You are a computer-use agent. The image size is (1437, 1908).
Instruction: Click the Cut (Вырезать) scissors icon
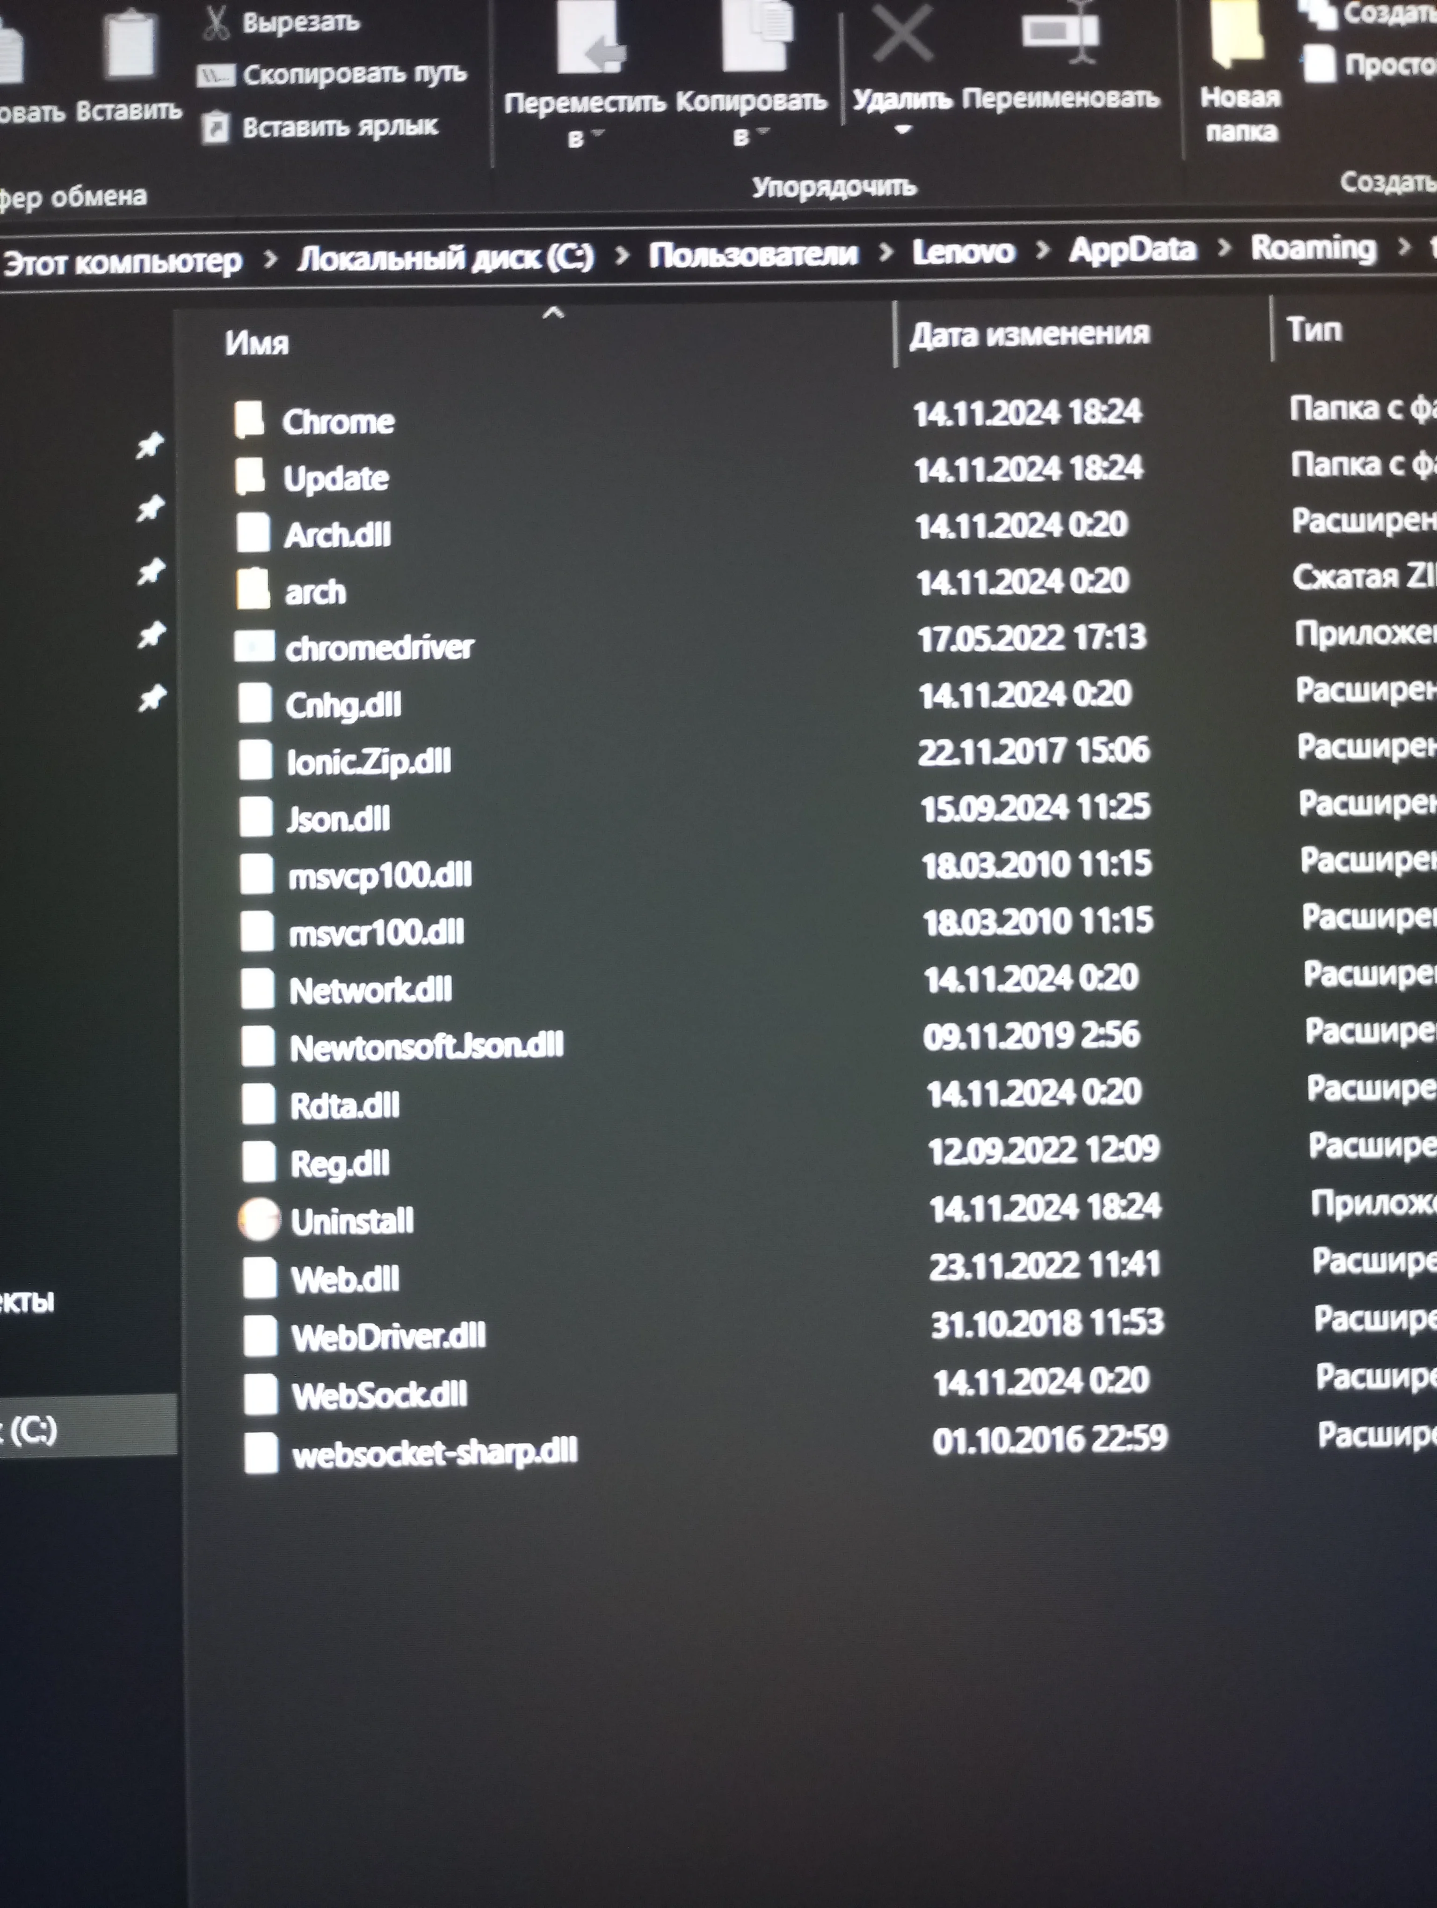click(x=216, y=22)
